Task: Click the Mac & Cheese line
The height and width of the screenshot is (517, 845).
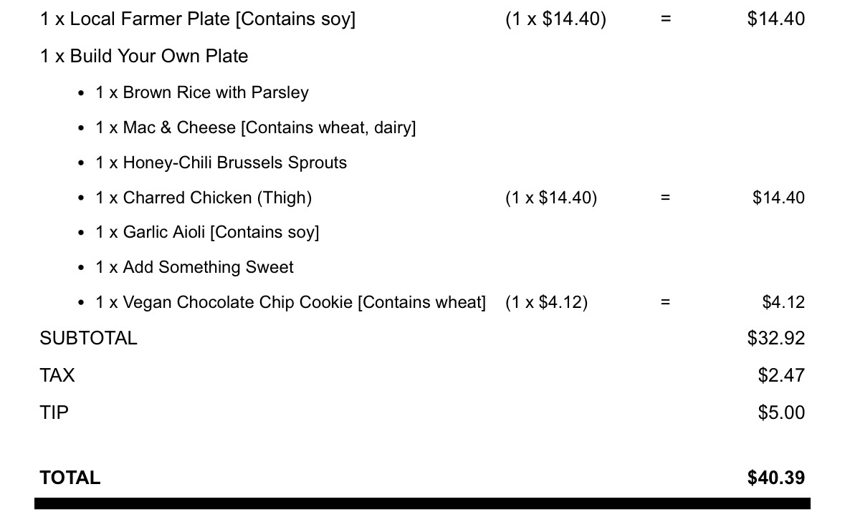Action: coord(256,128)
